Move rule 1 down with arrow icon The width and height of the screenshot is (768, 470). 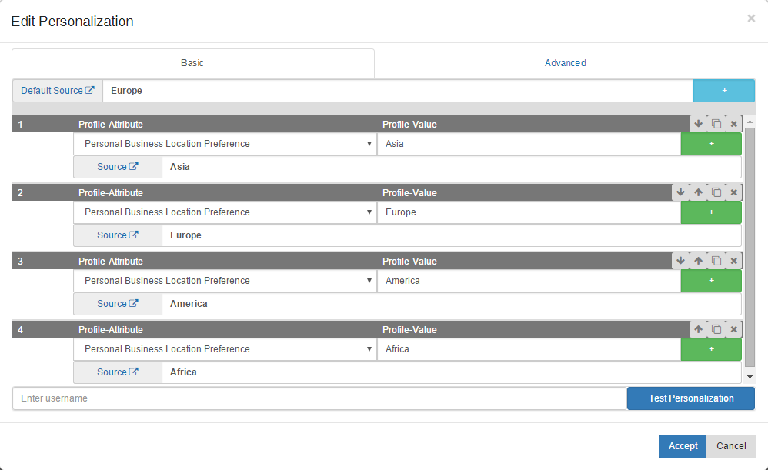point(698,124)
